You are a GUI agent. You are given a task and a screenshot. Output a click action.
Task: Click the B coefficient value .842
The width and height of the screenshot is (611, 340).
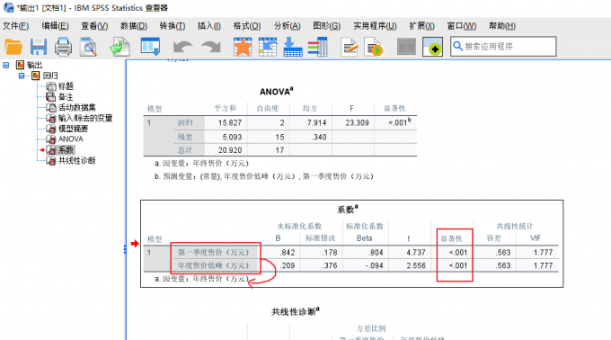click(x=288, y=253)
